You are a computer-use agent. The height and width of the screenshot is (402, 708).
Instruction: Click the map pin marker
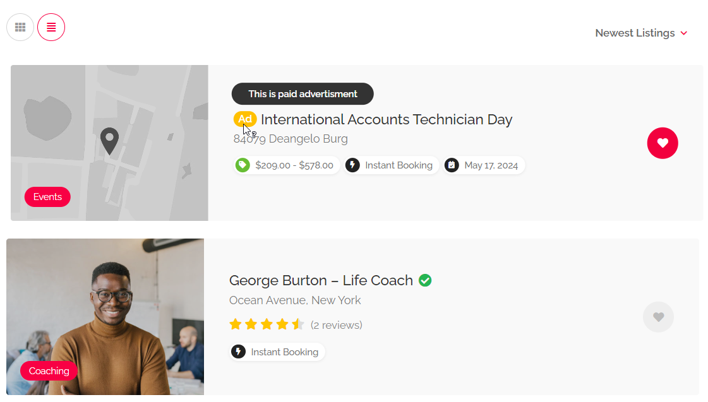109,140
